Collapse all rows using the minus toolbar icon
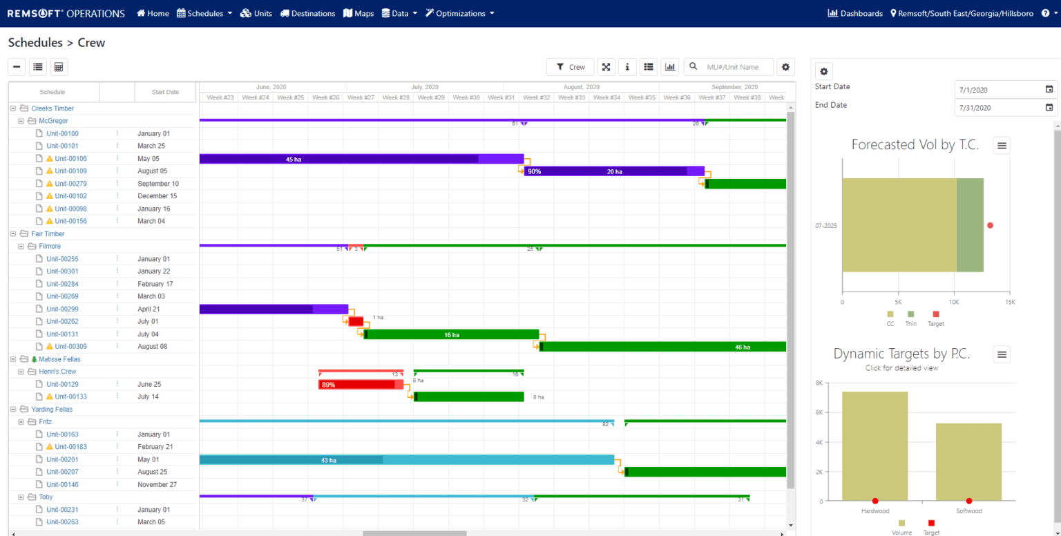 17,66
